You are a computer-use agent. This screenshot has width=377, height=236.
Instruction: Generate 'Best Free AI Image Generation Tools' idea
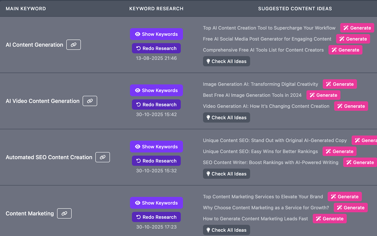(x=323, y=95)
